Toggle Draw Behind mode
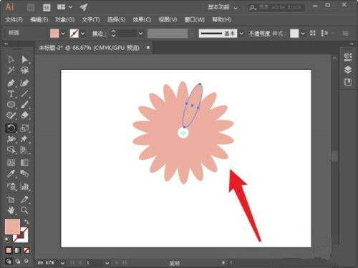 pyautogui.click(x=17, y=261)
